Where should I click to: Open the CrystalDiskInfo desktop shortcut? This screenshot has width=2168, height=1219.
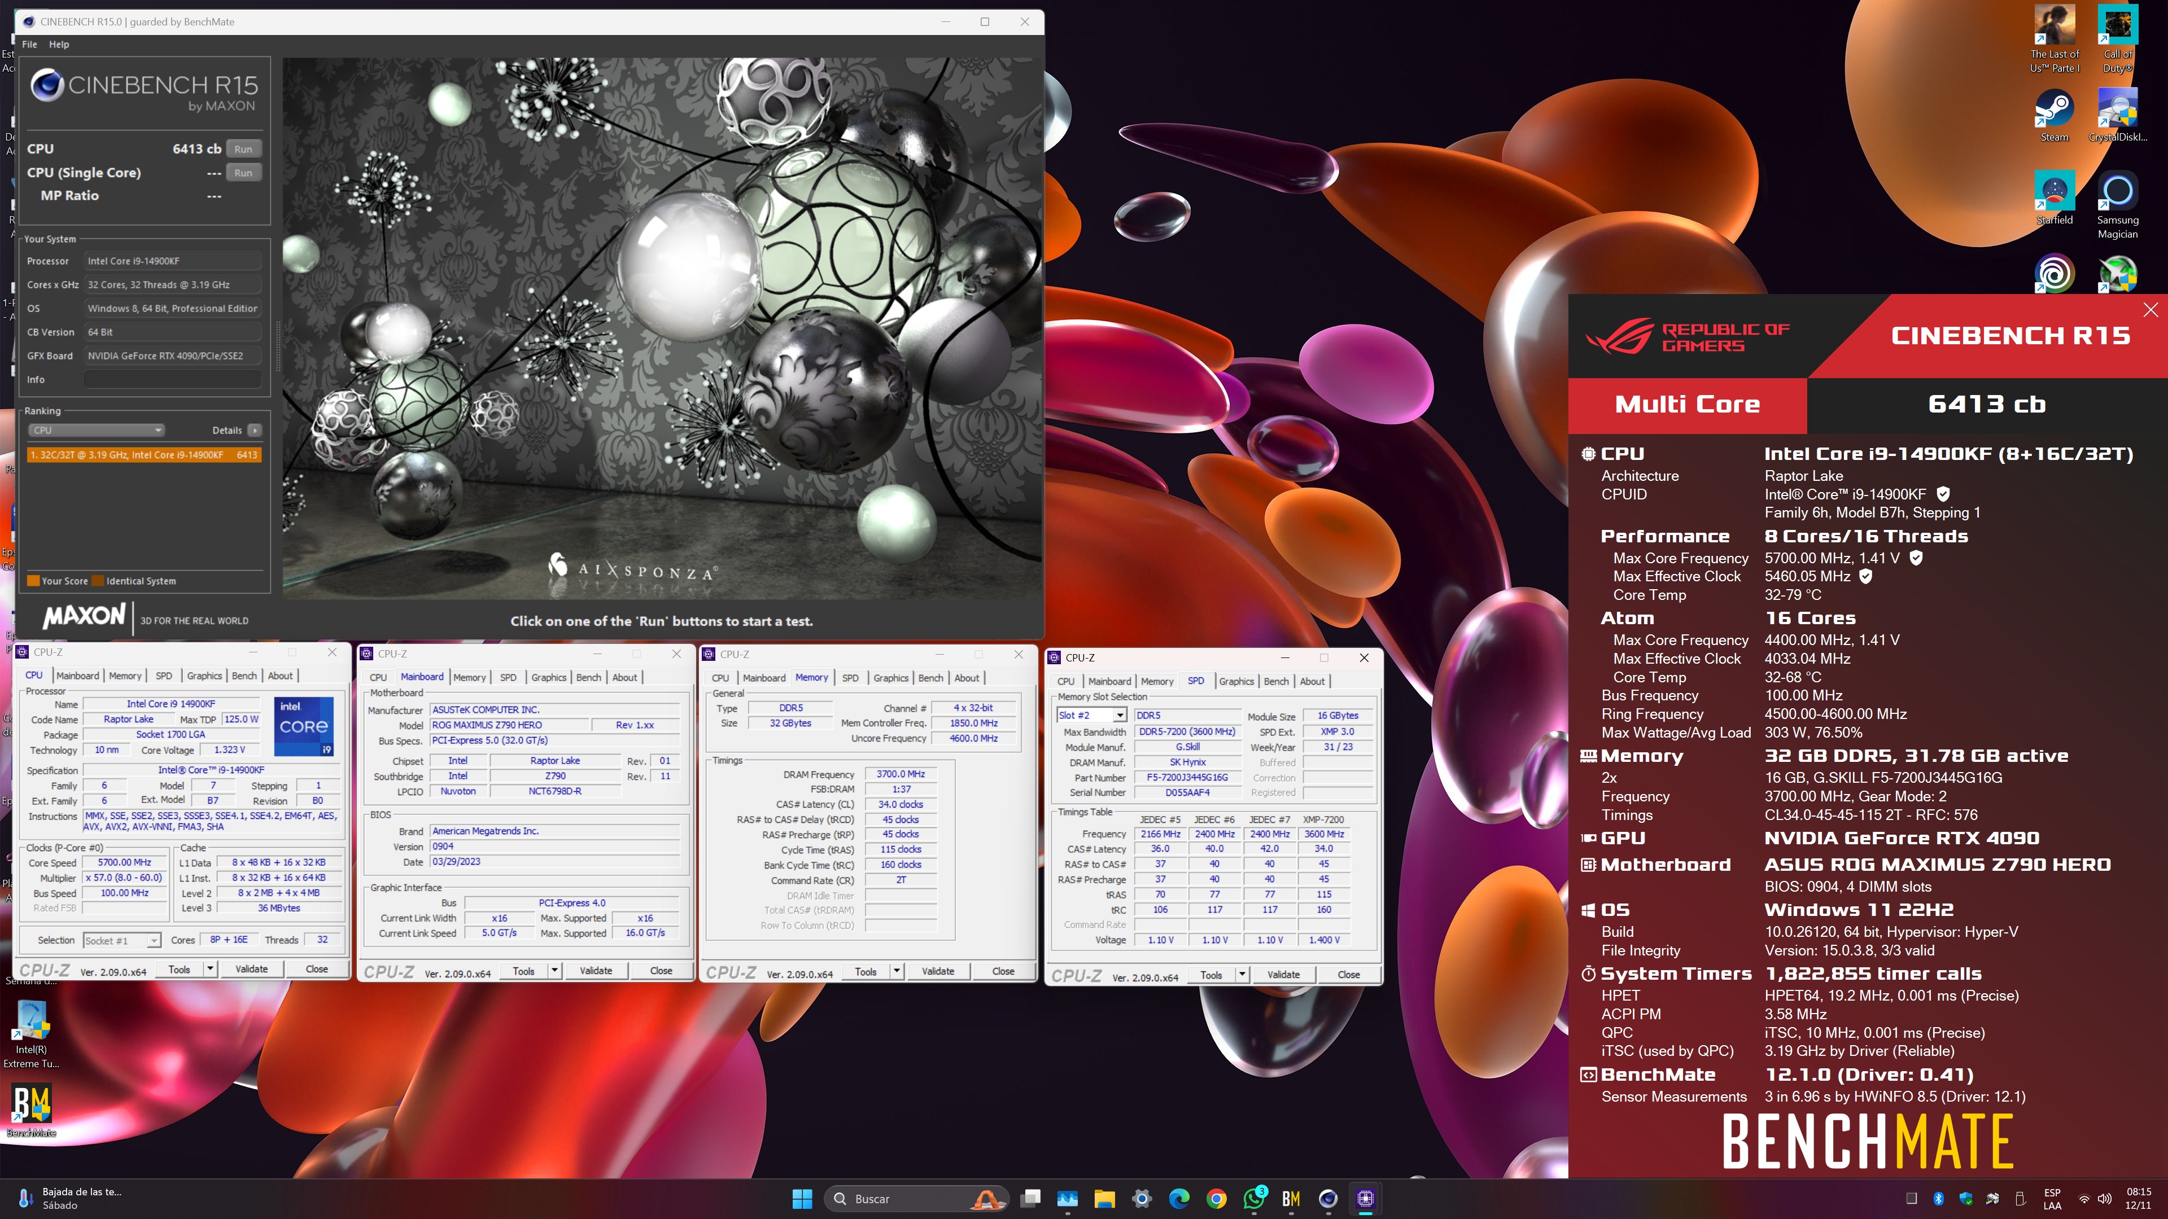(2118, 115)
